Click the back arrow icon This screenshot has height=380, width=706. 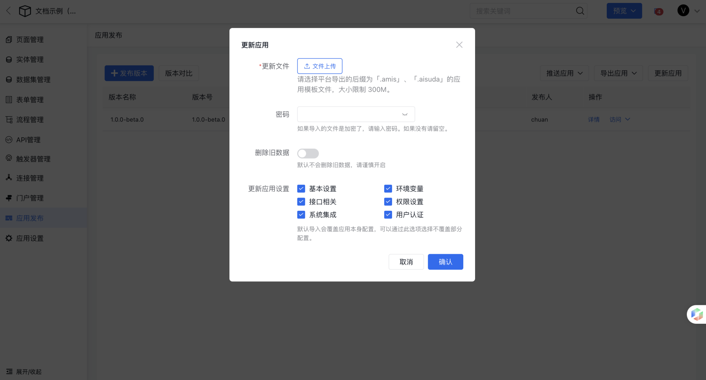click(9, 11)
